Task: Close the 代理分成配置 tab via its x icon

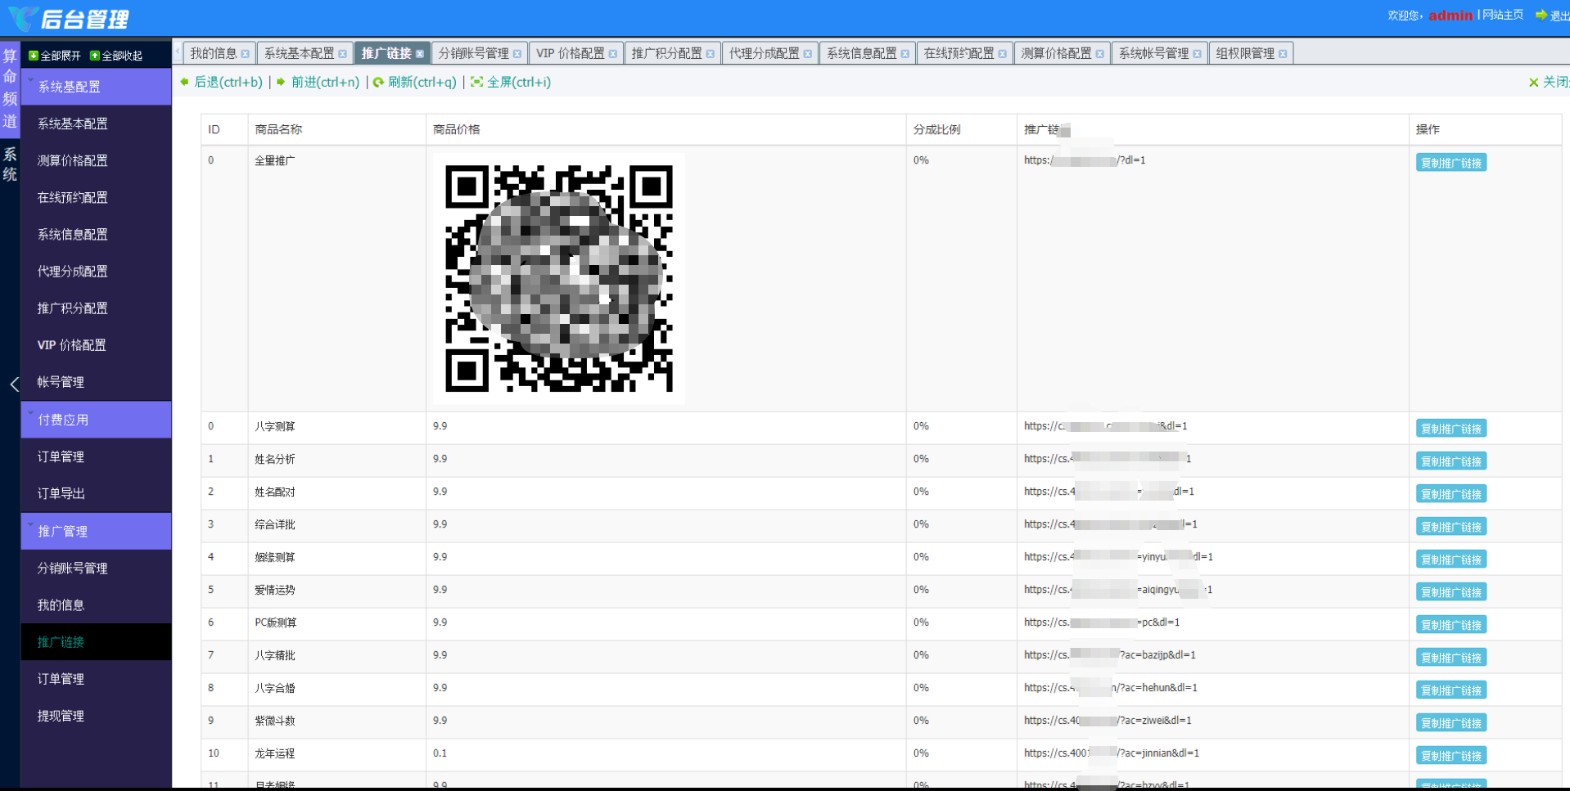Action: (807, 54)
